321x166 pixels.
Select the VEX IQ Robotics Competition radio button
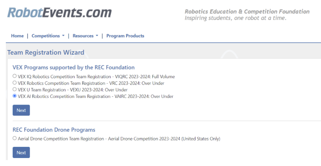coord(15,76)
